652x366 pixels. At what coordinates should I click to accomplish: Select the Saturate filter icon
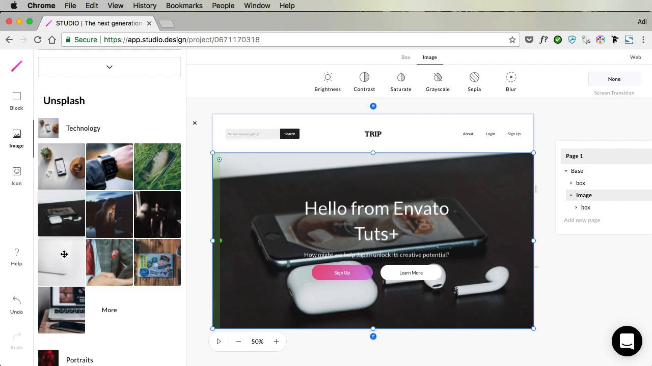click(401, 77)
